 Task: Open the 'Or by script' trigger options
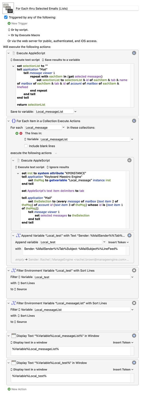coord(18,30)
